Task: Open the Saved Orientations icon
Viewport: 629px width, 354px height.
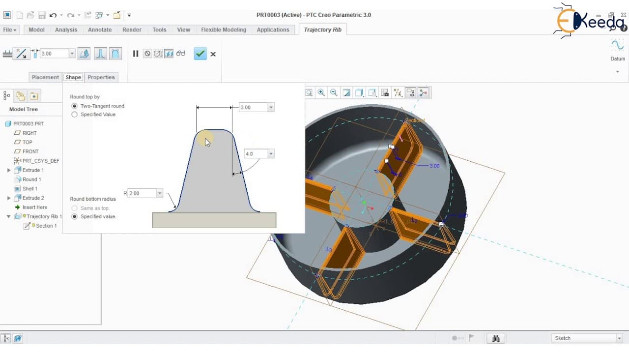Action: click(372, 92)
